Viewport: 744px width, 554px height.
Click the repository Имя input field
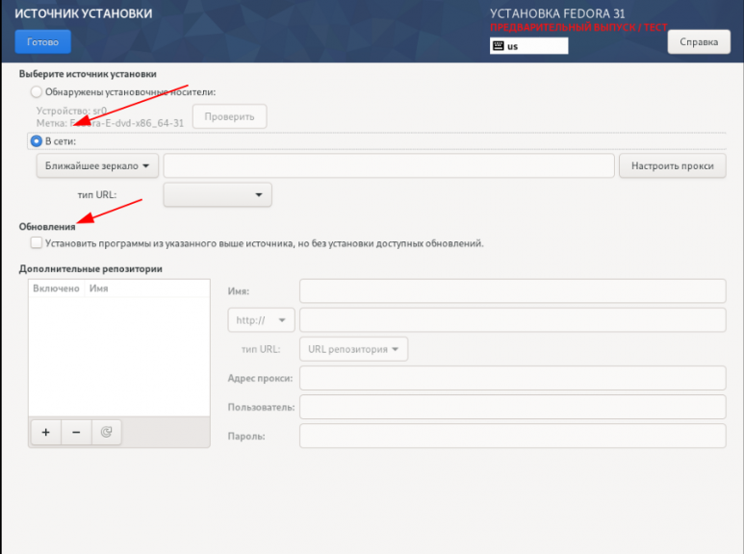pos(512,291)
